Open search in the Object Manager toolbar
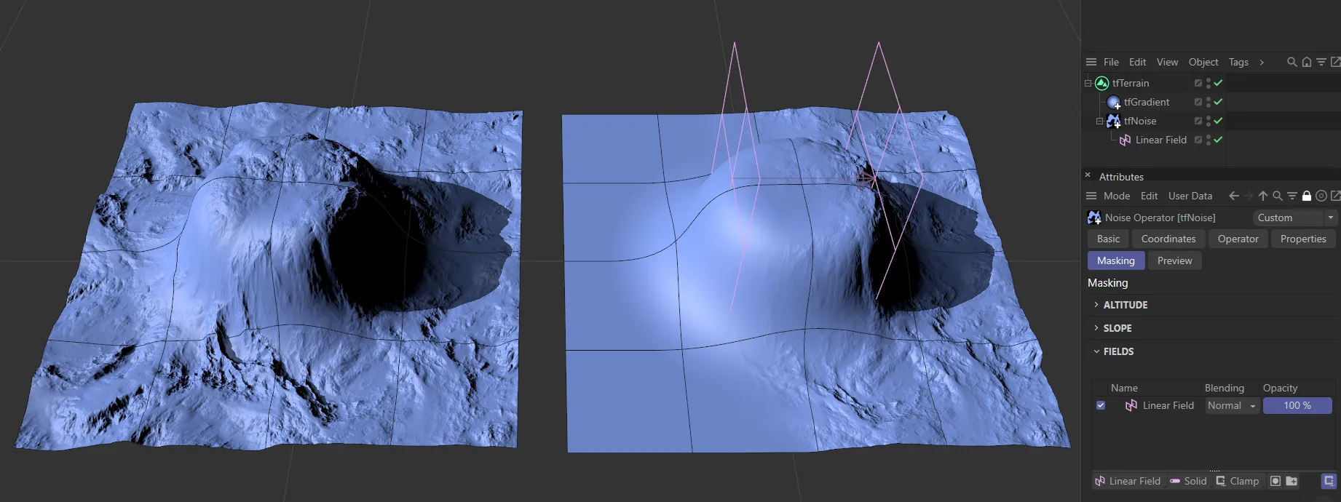 (x=1291, y=63)
